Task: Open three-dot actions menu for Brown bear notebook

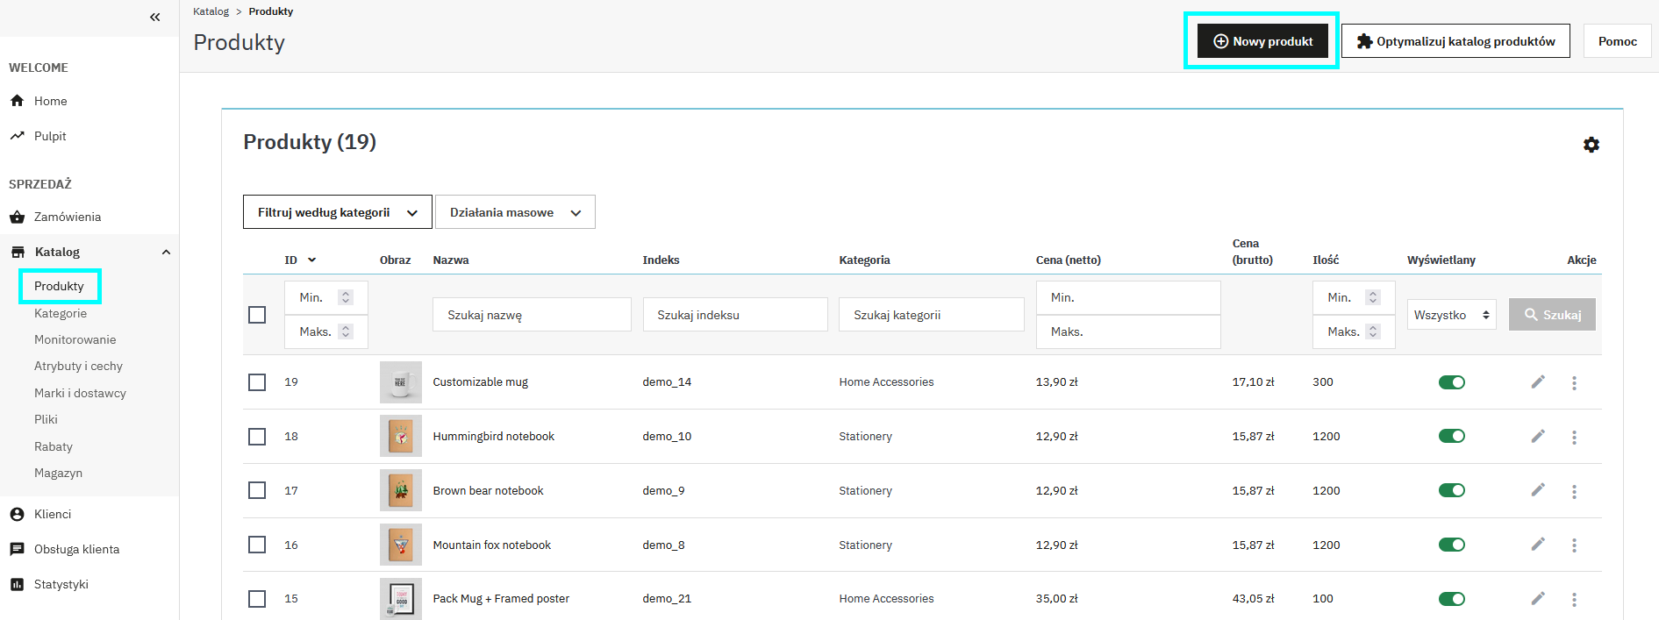Action: coord(1574,491)
